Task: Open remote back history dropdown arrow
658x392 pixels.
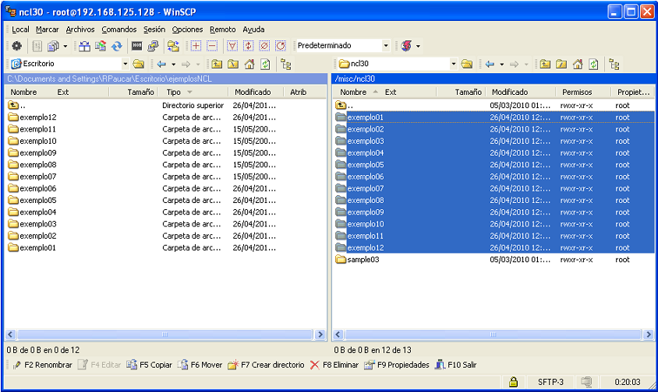Action: point(501,64)
